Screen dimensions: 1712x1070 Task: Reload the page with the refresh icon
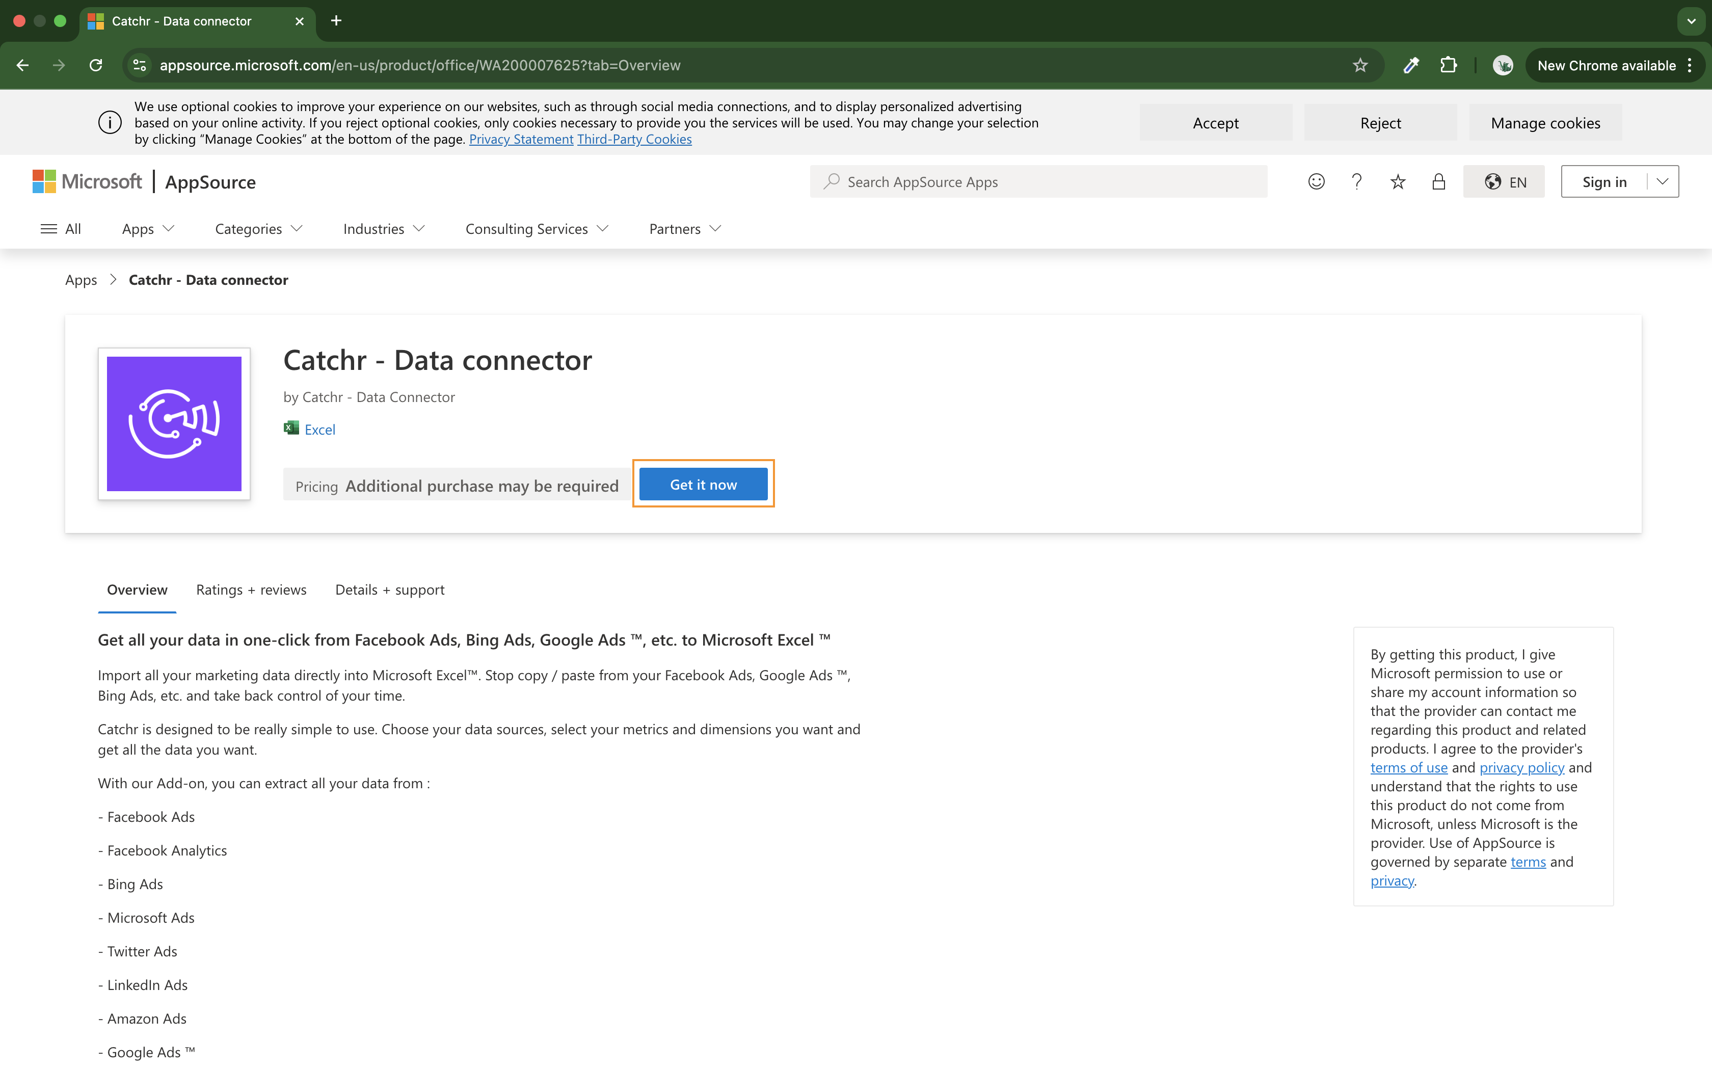coord(96,65)
